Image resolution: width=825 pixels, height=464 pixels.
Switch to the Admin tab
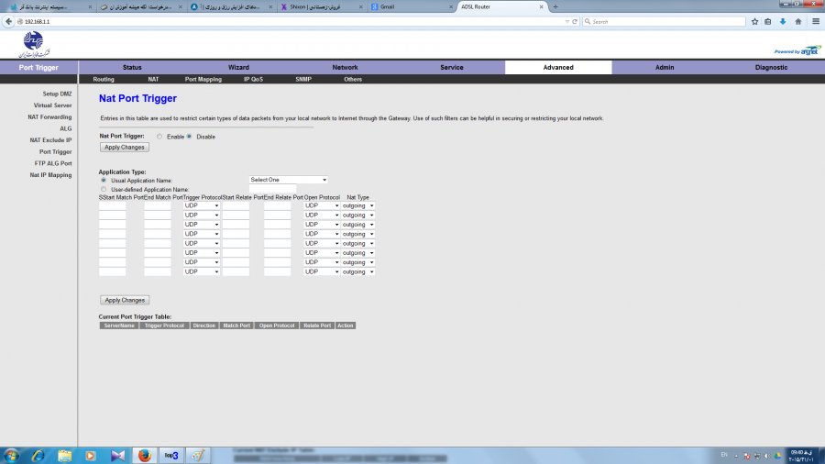click(x=665, y=67)
